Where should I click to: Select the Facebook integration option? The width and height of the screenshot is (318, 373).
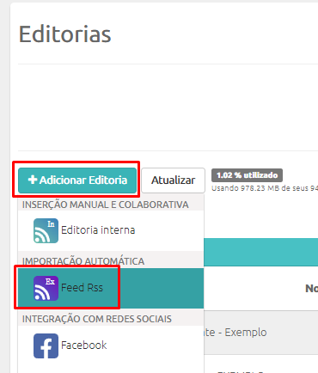point(111,345)
